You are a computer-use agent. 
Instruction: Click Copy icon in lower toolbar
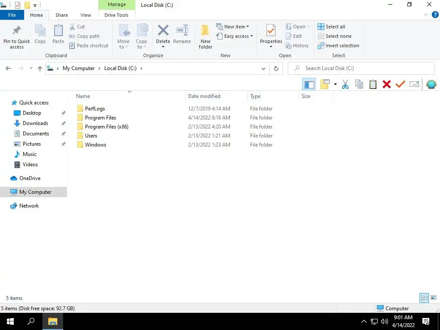point(359,84)
